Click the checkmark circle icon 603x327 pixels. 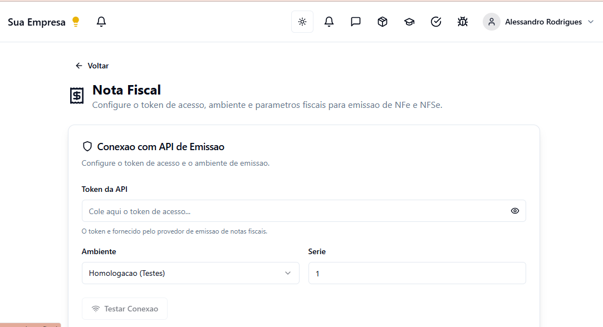[435, 21]
